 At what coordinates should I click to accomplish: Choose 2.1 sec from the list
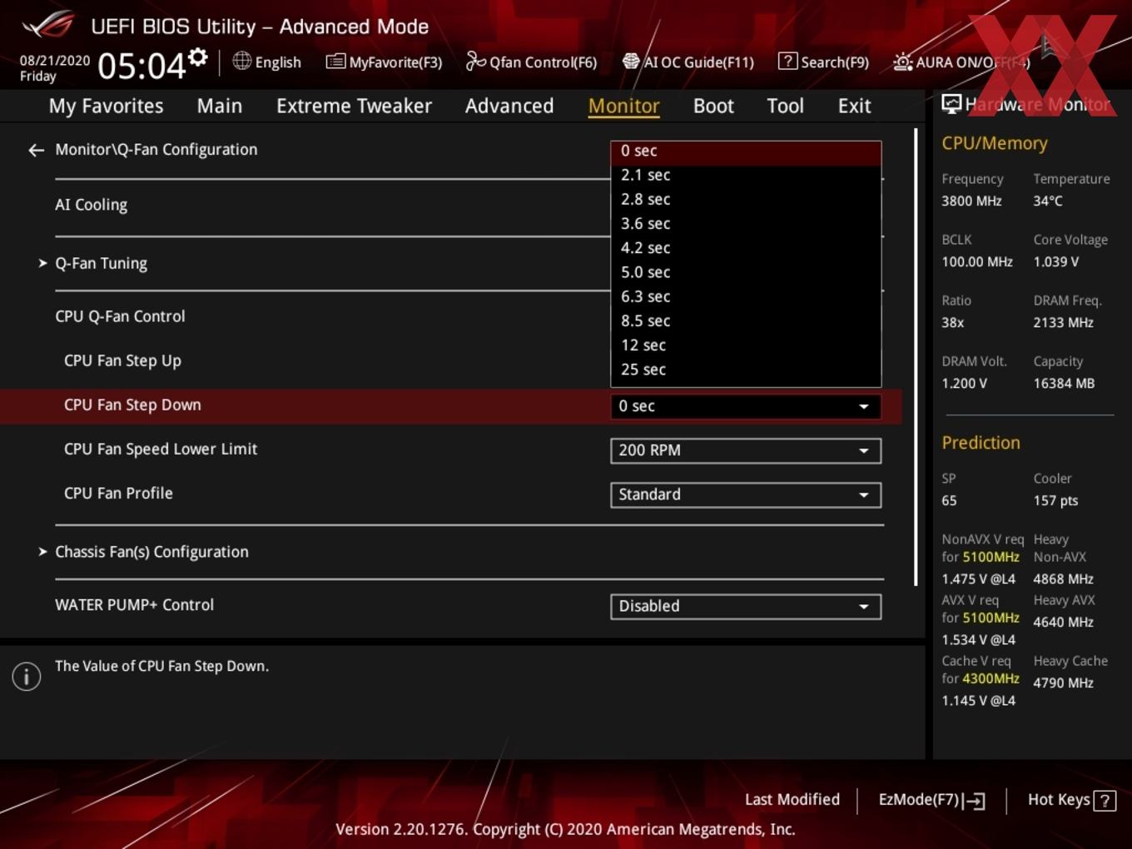tap(746, 176)
